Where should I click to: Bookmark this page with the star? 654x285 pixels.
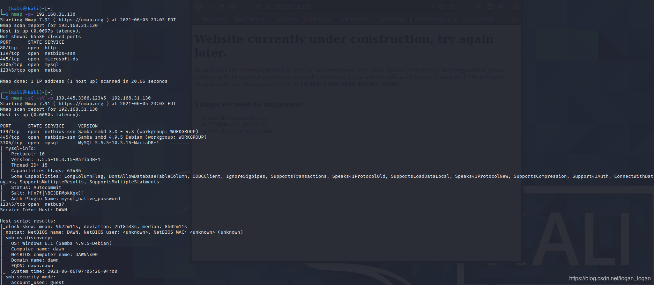click(x=452, y=7)
